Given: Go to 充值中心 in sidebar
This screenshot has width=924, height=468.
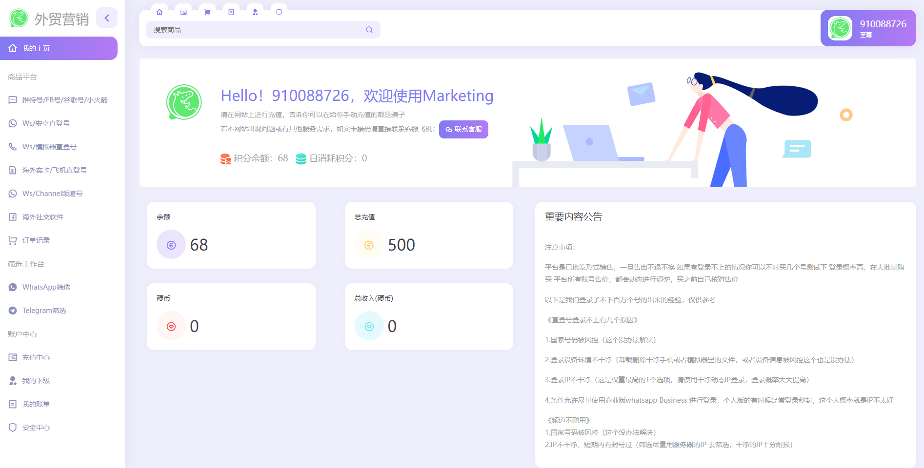Looking at the screenshot, I should 36,357.
